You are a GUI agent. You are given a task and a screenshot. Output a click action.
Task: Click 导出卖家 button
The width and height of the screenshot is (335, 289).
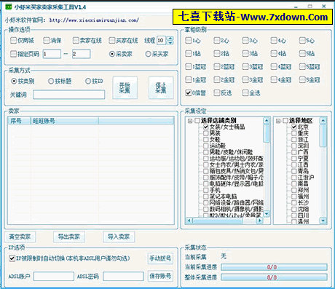point(69,237)
